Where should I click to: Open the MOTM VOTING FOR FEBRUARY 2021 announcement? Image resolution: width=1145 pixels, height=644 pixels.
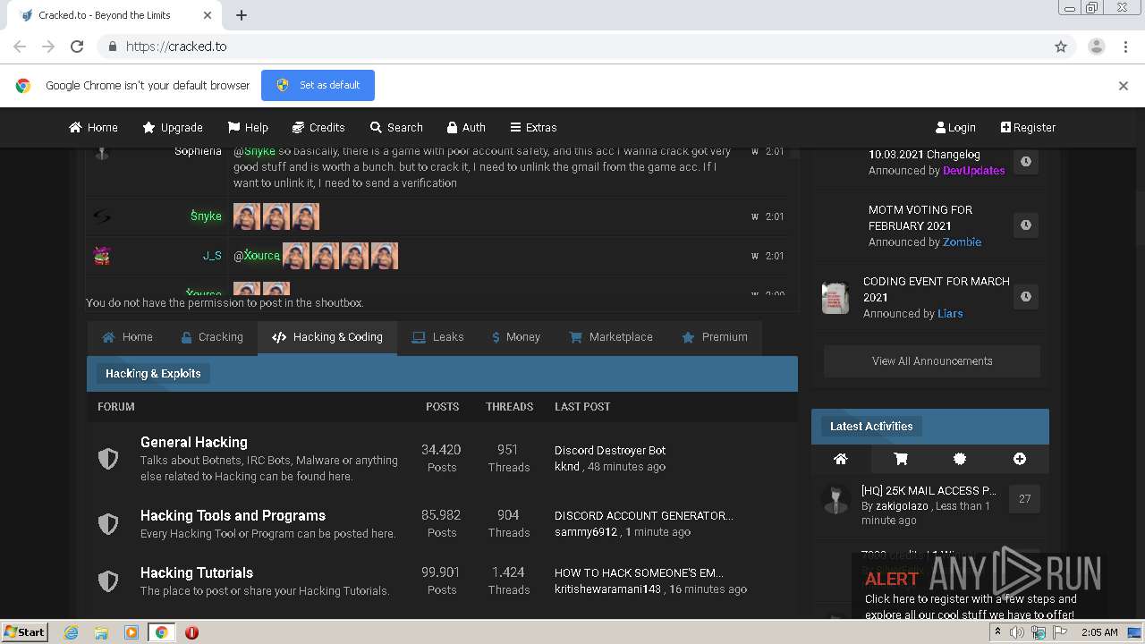pyautogui.click(x=920, y=217)
